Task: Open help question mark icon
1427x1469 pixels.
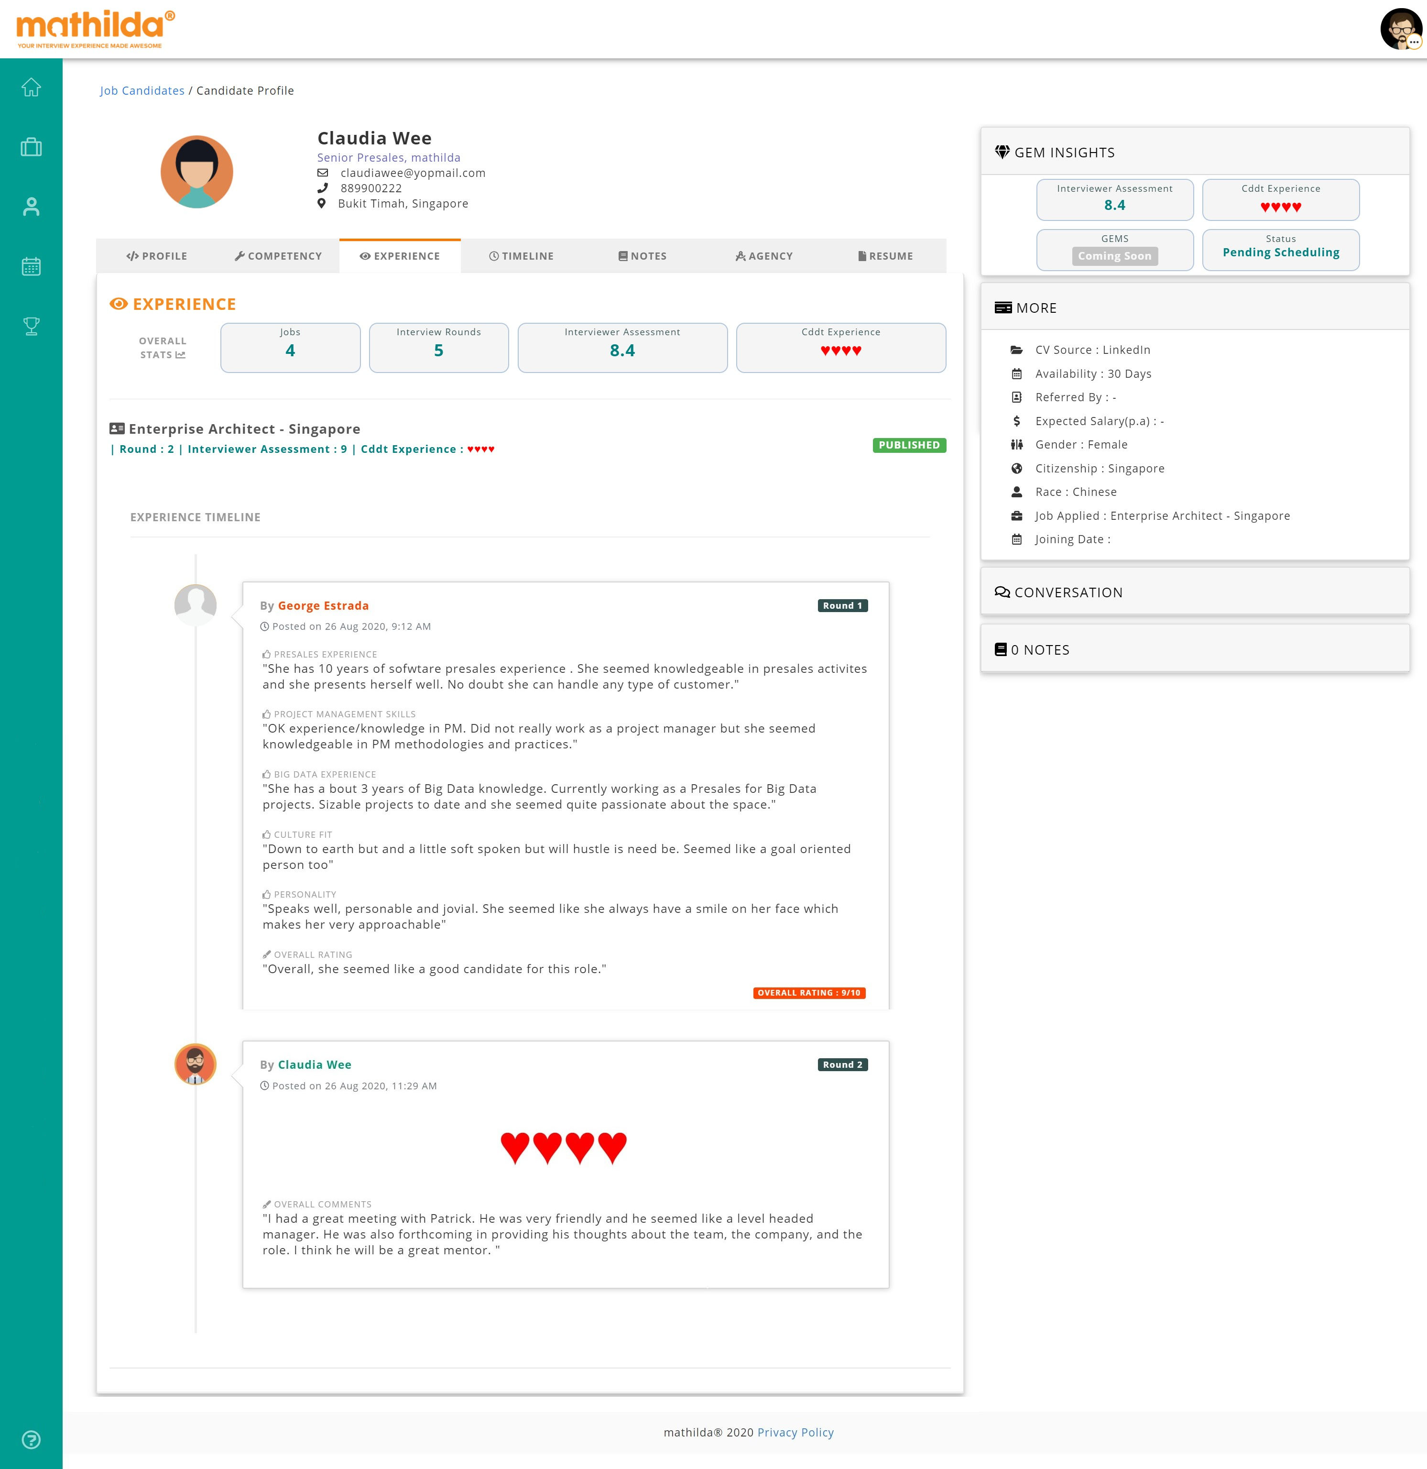Action: [31, 1439]
